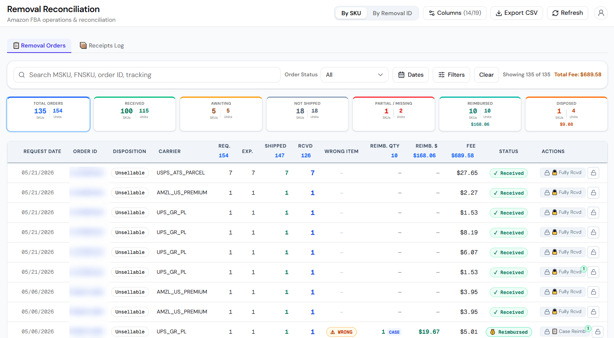Click the unlock icon in the $8.19 row
The height and width of the screenshot is (338, 614).
coord(593,232)
